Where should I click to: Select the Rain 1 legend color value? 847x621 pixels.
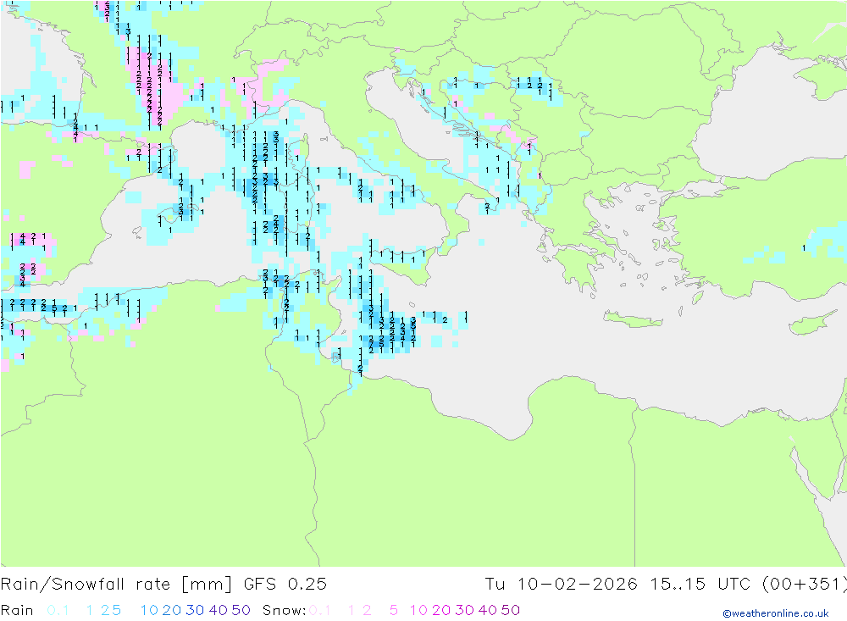(x=90, y=610)
